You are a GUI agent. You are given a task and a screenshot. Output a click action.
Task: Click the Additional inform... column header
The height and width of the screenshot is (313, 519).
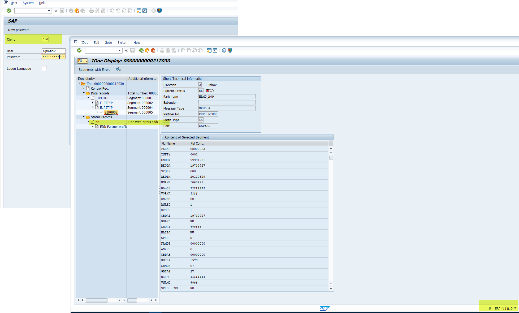point(142,79)
